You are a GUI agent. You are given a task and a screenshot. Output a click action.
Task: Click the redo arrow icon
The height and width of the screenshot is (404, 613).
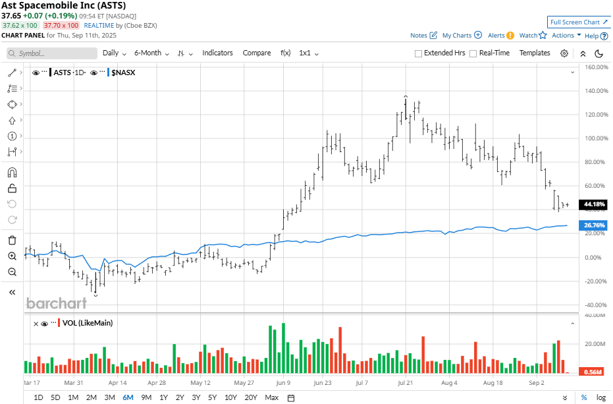point(12,220)
